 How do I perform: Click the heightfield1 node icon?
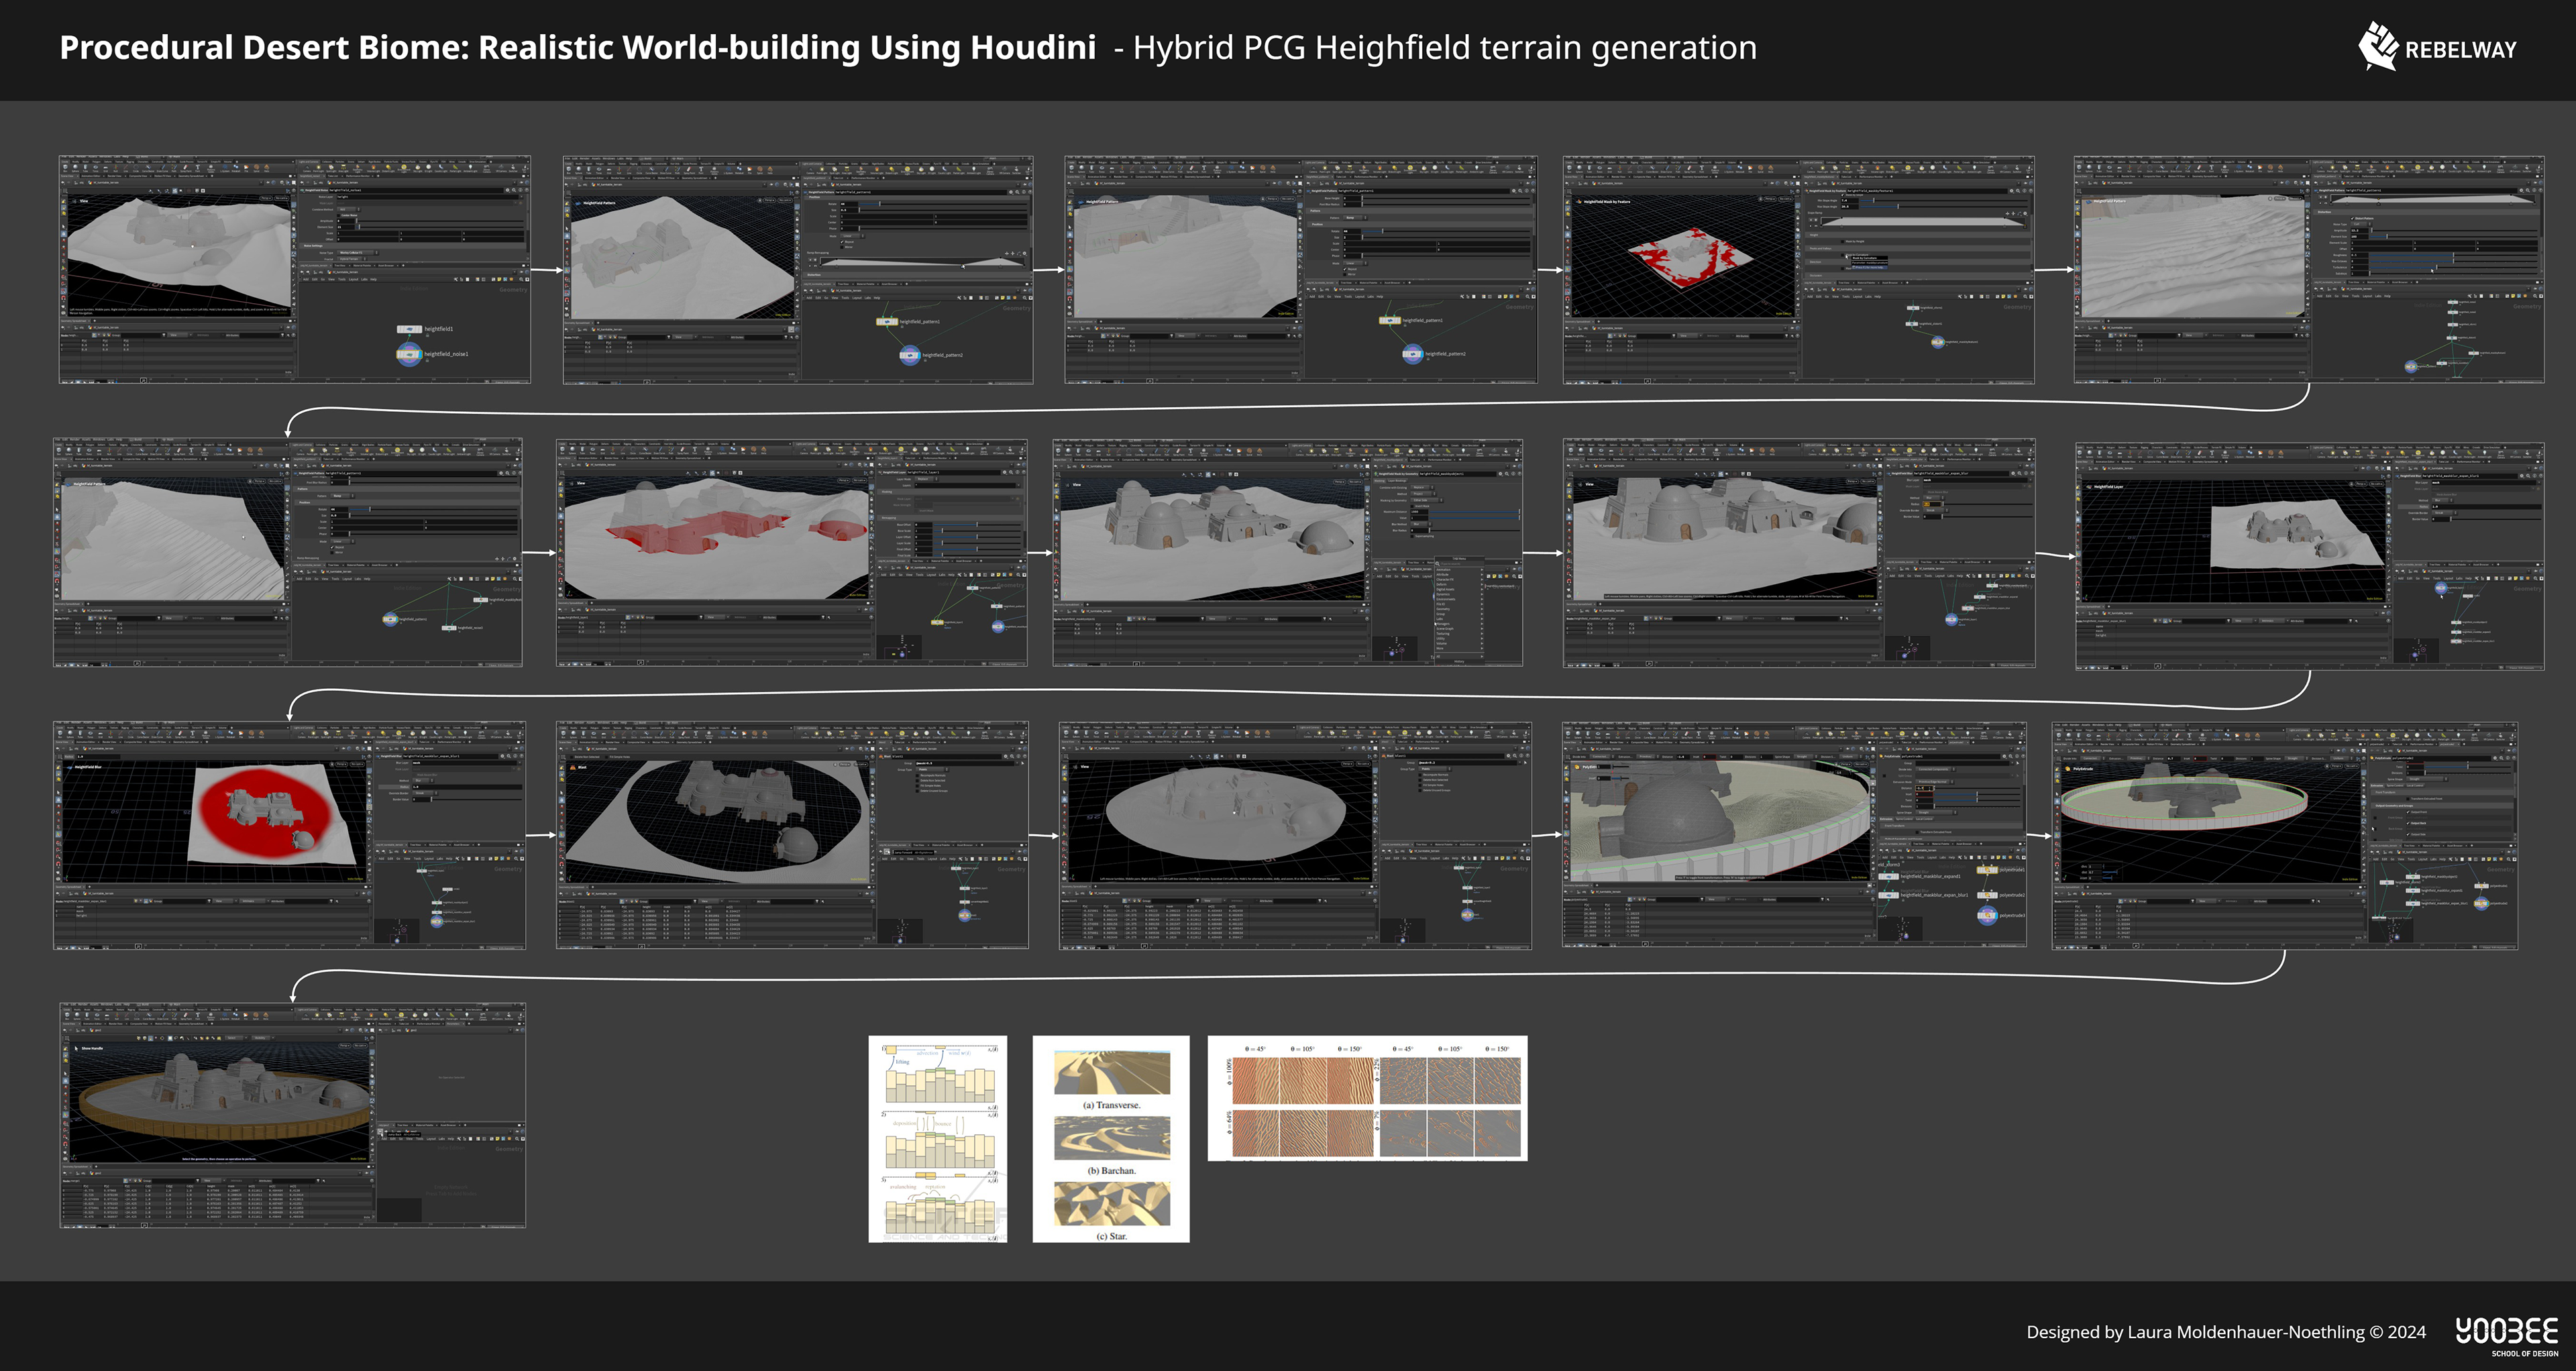(409, 329)
